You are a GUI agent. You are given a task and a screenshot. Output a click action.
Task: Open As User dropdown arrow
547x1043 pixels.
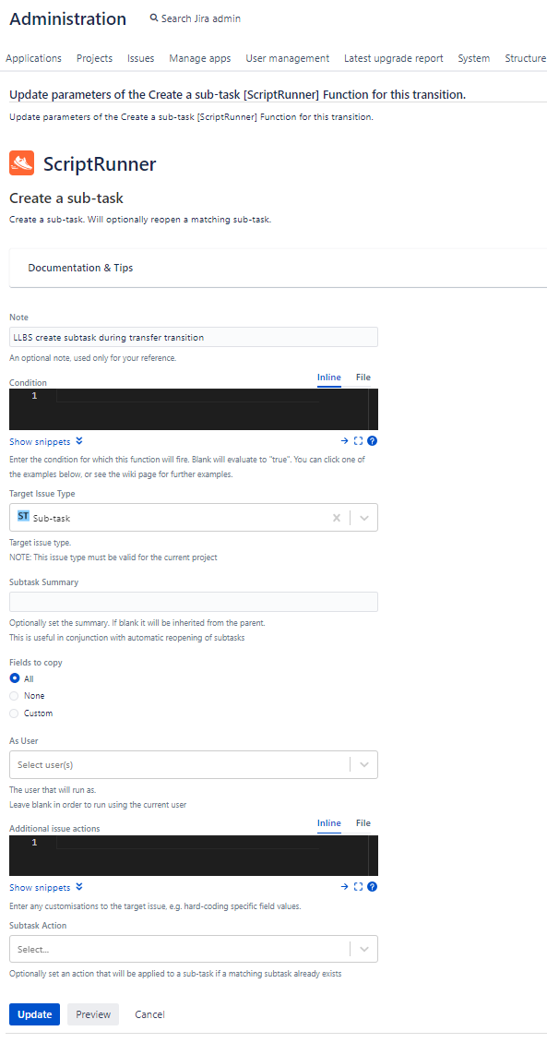point(364,765)
